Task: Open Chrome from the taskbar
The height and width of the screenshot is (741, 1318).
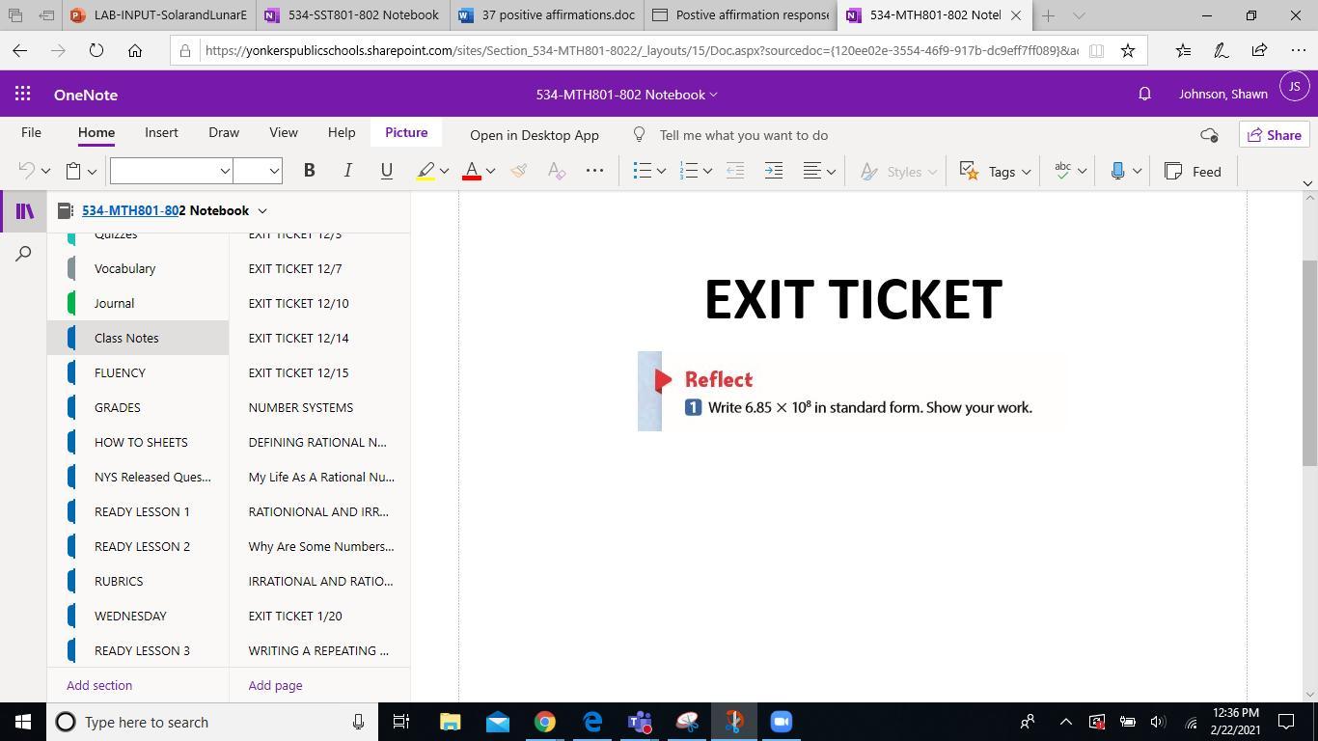Action: pyautogui.click(x=545, y=722)
